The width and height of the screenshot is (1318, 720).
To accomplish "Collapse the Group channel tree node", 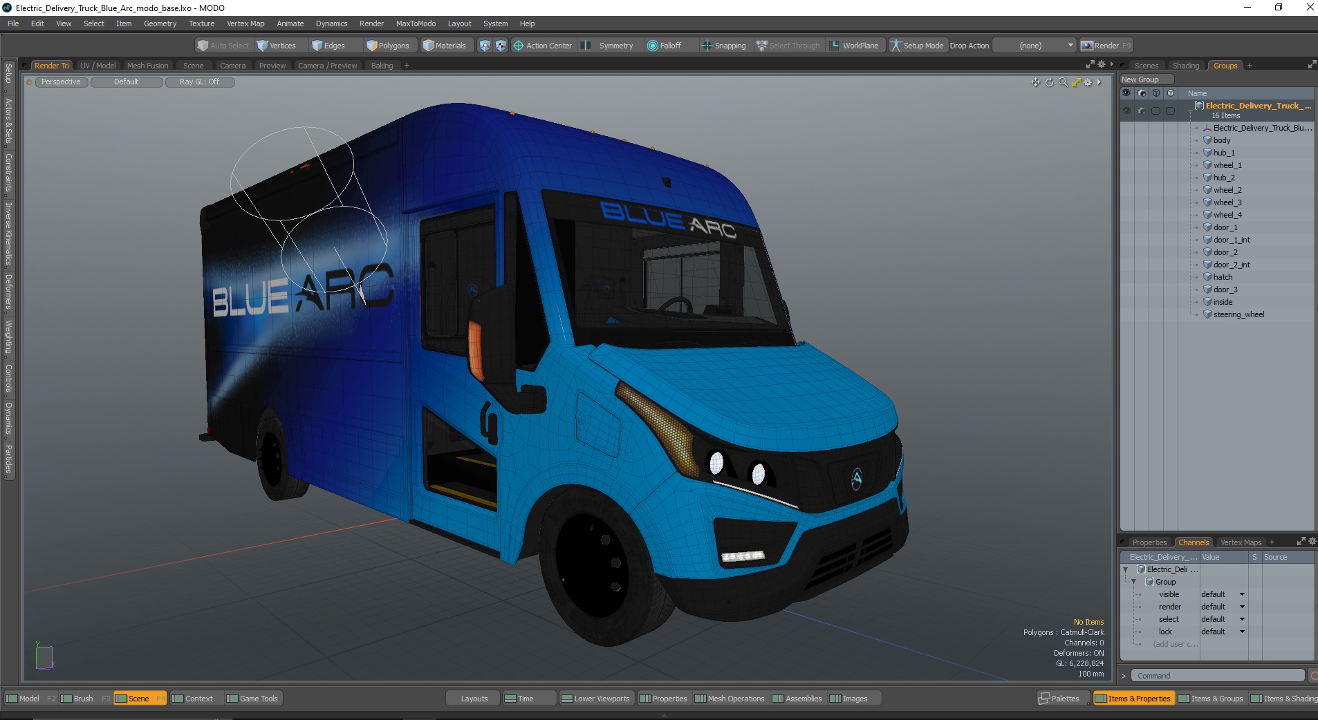I will point(1134,582).
